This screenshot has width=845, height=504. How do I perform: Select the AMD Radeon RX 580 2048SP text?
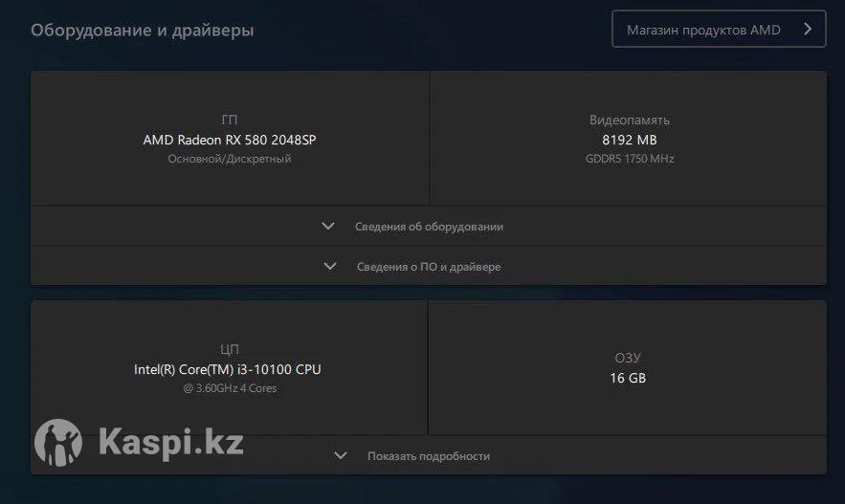coord(230,140)
